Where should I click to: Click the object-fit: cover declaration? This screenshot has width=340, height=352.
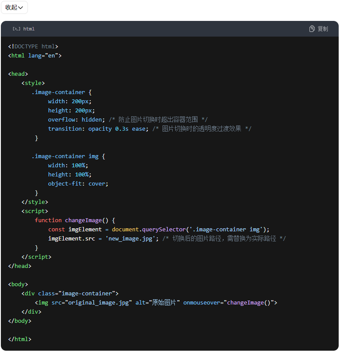click(x=78, y=184)
